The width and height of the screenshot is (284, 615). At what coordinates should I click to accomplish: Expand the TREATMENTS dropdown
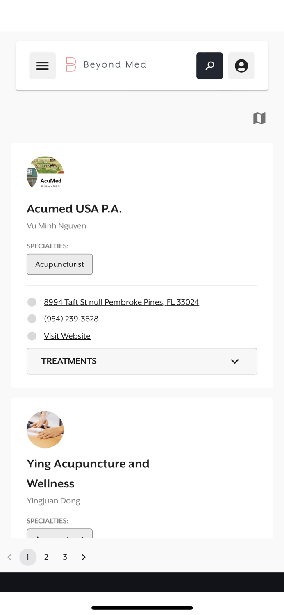pyautogui.click(x=142, y=361)
